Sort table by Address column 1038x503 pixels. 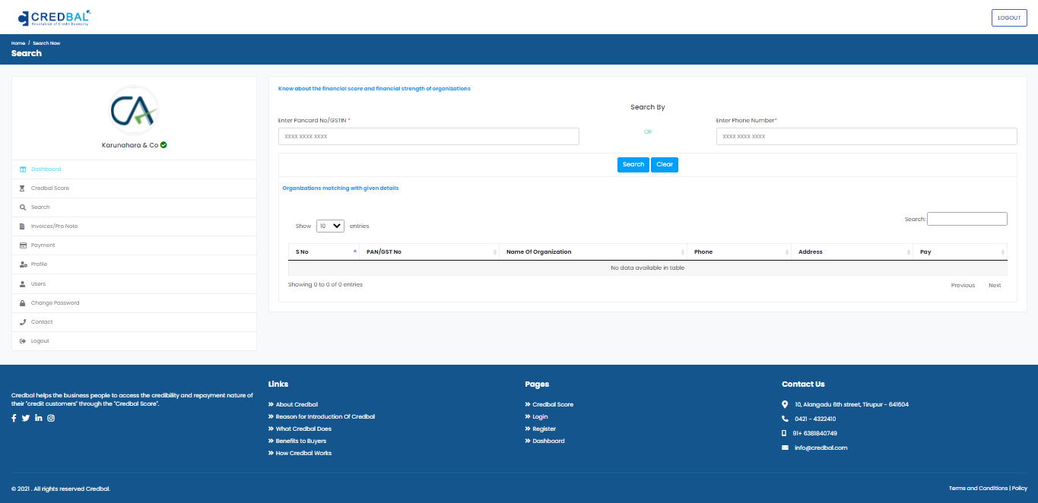pos(852,251)
